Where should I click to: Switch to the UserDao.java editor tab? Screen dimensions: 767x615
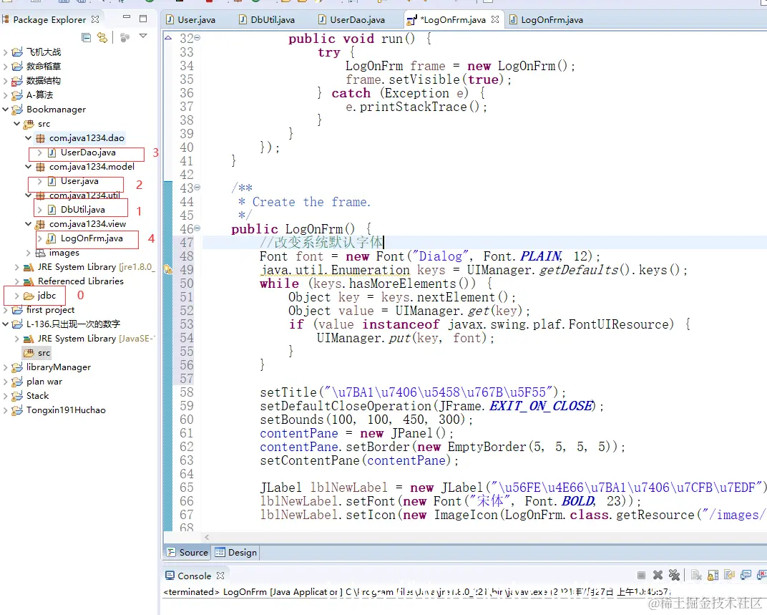coord(352,19)
